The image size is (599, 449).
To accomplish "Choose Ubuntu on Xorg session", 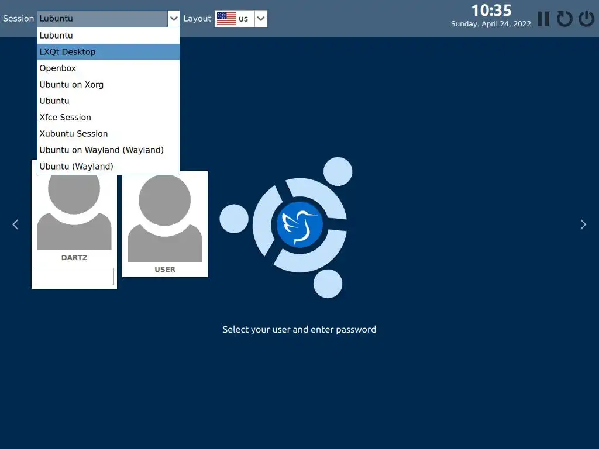I will pos(108,85).
